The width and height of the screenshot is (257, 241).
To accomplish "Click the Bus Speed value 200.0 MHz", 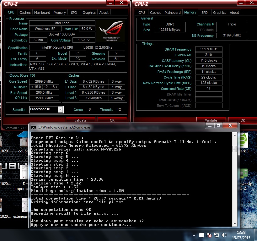I will pos(44,92).
